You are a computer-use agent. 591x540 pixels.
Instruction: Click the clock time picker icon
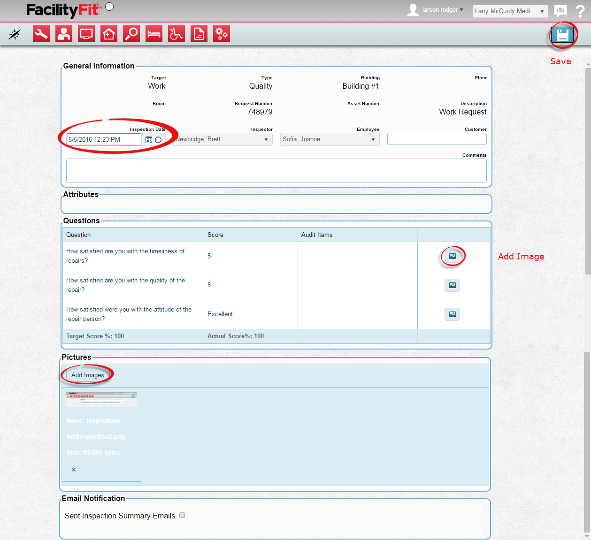click(x=158, y=140)
